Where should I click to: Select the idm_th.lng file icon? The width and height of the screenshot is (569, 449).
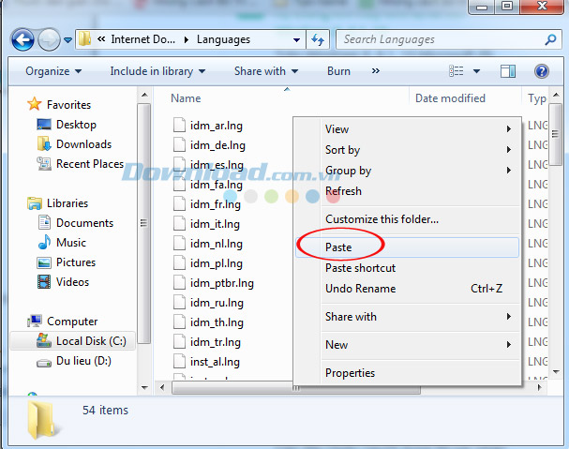[x=179, y=322]
